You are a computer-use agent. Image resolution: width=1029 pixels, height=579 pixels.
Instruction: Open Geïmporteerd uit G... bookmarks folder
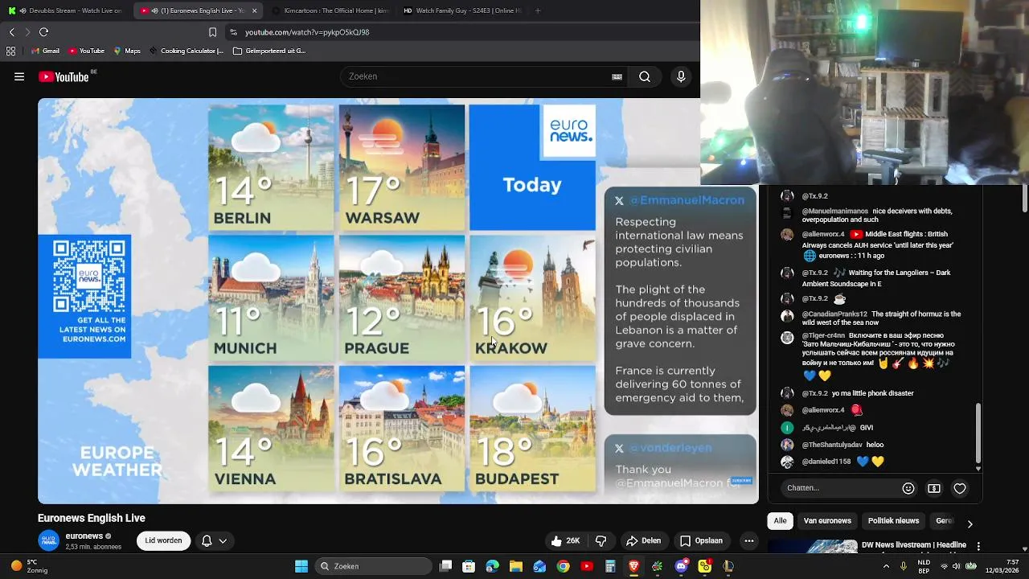[269, 51]
